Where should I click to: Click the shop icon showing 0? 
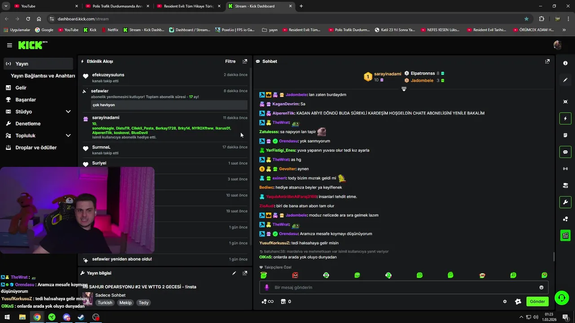click(x=286, y=301)
